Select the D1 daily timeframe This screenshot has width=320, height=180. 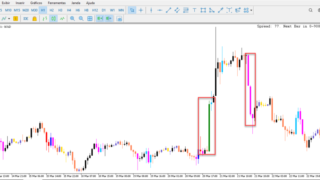coord(104,10)
